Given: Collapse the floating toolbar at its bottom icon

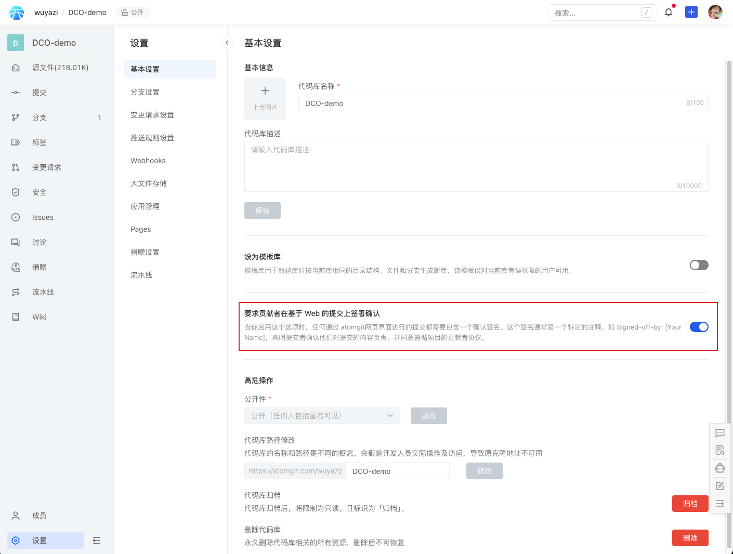Looking at the screenshot, I should point(719,504).
